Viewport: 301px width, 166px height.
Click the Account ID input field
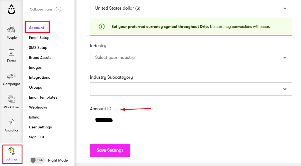[191, 120]
